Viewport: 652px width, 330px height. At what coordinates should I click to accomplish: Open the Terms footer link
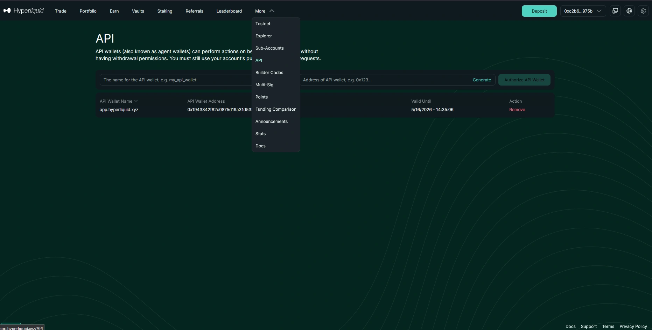click(608, 327)
